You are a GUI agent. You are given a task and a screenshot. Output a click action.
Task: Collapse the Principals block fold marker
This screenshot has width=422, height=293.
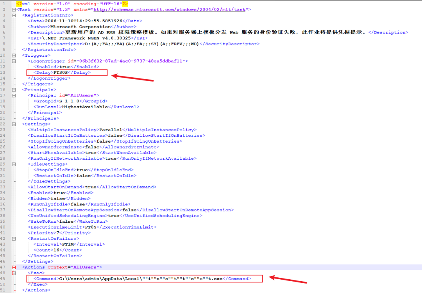point(14,90)
